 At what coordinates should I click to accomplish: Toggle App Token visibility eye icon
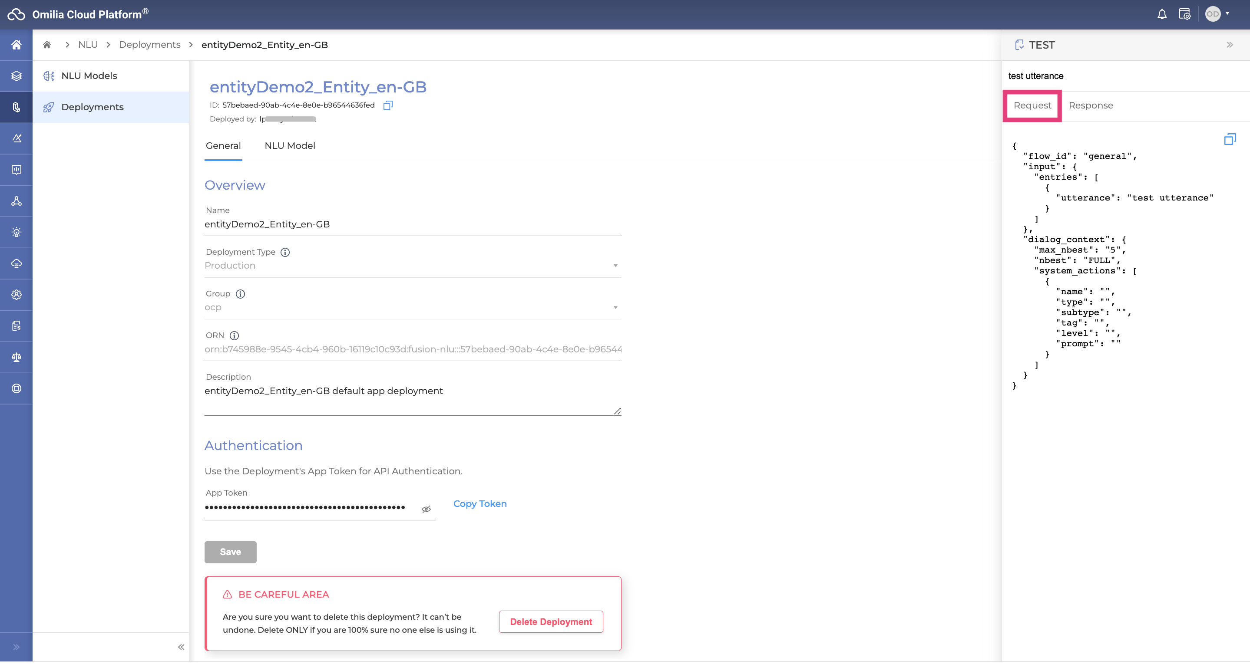click(426, 509)
